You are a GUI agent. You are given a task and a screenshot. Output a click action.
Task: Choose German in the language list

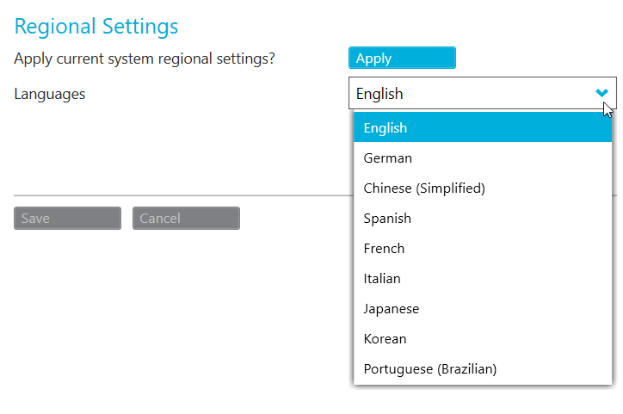coord(483,158)
